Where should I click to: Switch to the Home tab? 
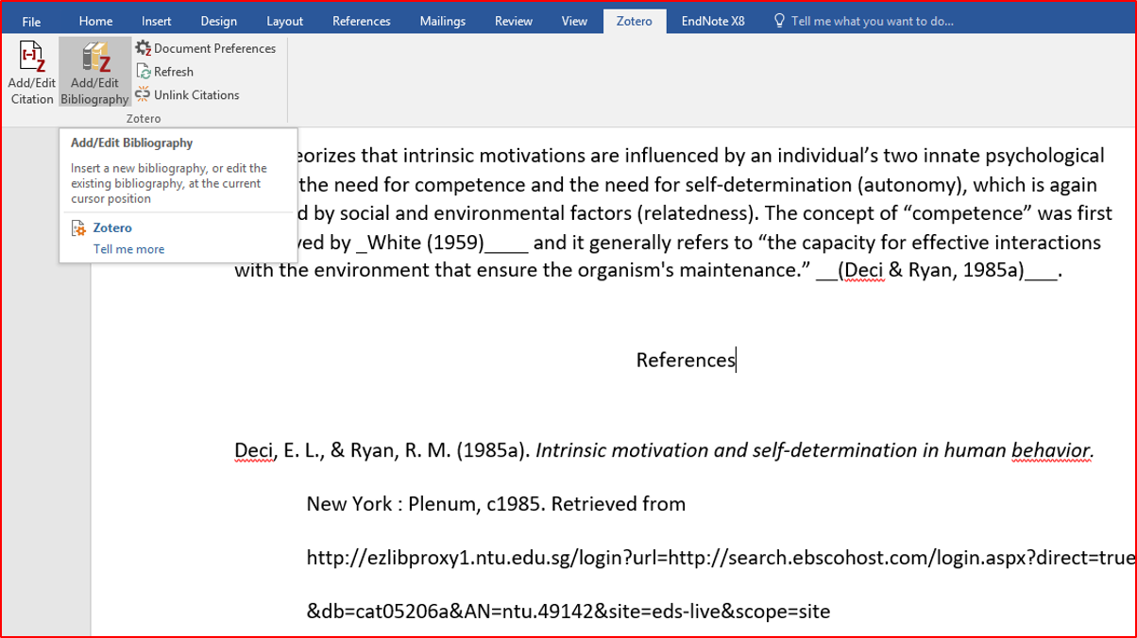tap(95, 21)
